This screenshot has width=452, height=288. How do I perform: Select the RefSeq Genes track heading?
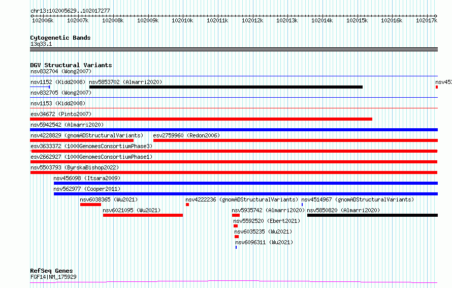pos(52,271)
